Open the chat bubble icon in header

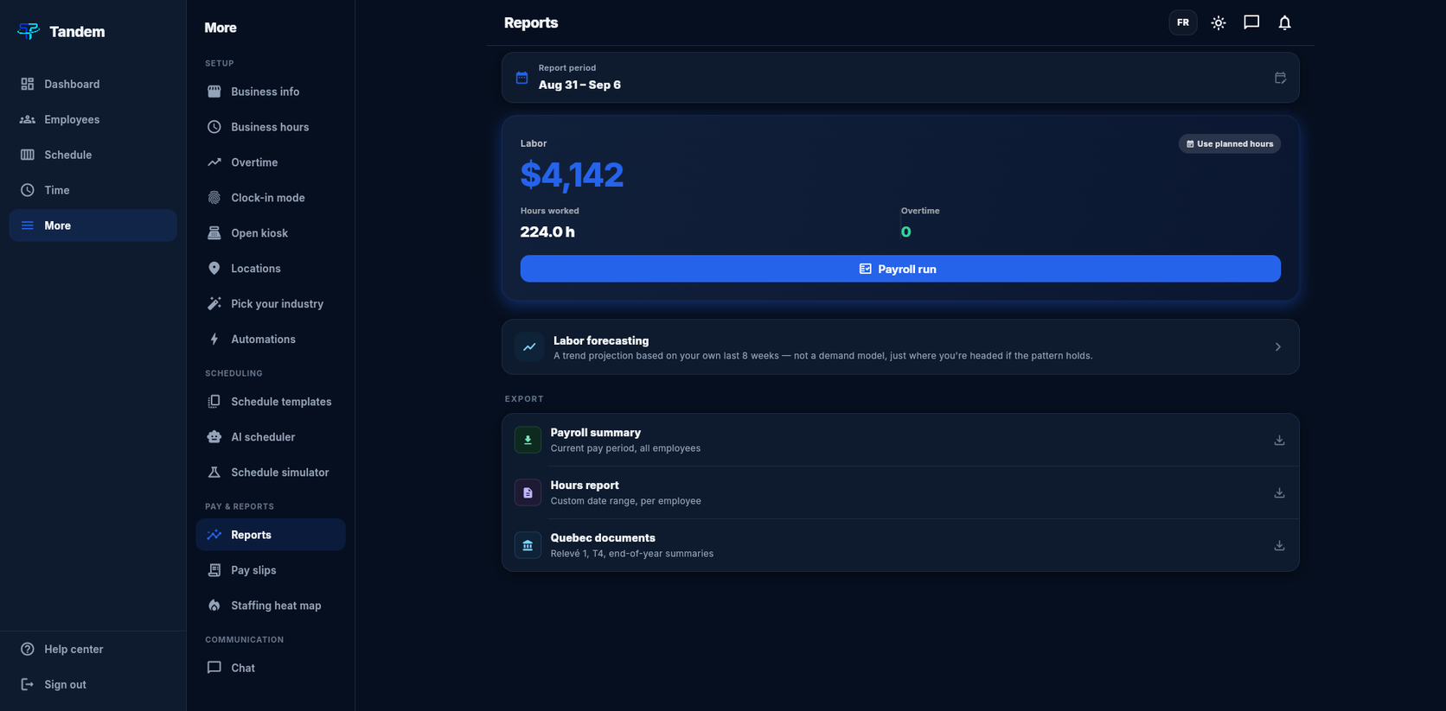pos(1251,22)
